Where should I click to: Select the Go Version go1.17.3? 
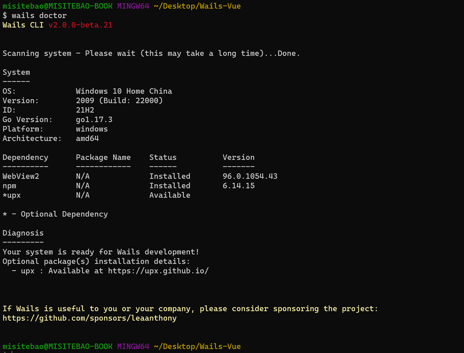pyautogui.click(x=94, y=119)
